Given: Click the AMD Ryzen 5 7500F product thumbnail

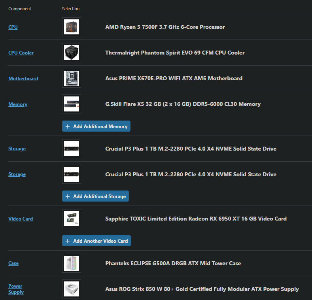Looking at the screenshot, I should [x=72, y=27].
